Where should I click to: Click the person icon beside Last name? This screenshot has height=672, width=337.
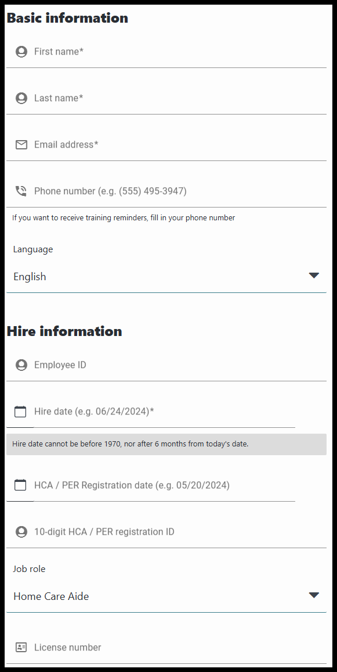pyautogui.click(x=21, y=98)
